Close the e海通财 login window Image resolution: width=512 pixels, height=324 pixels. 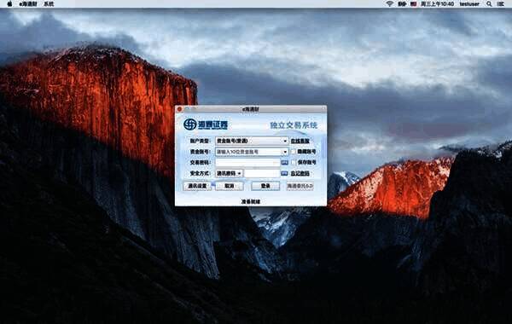[x=179, y=109]
